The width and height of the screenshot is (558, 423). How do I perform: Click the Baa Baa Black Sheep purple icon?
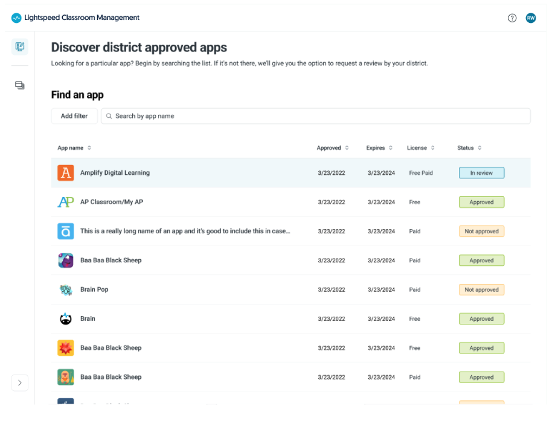point(66,260)
